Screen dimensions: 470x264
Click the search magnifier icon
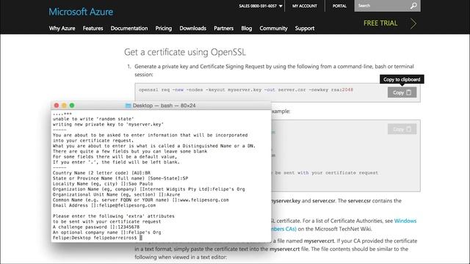click(413, 6)
